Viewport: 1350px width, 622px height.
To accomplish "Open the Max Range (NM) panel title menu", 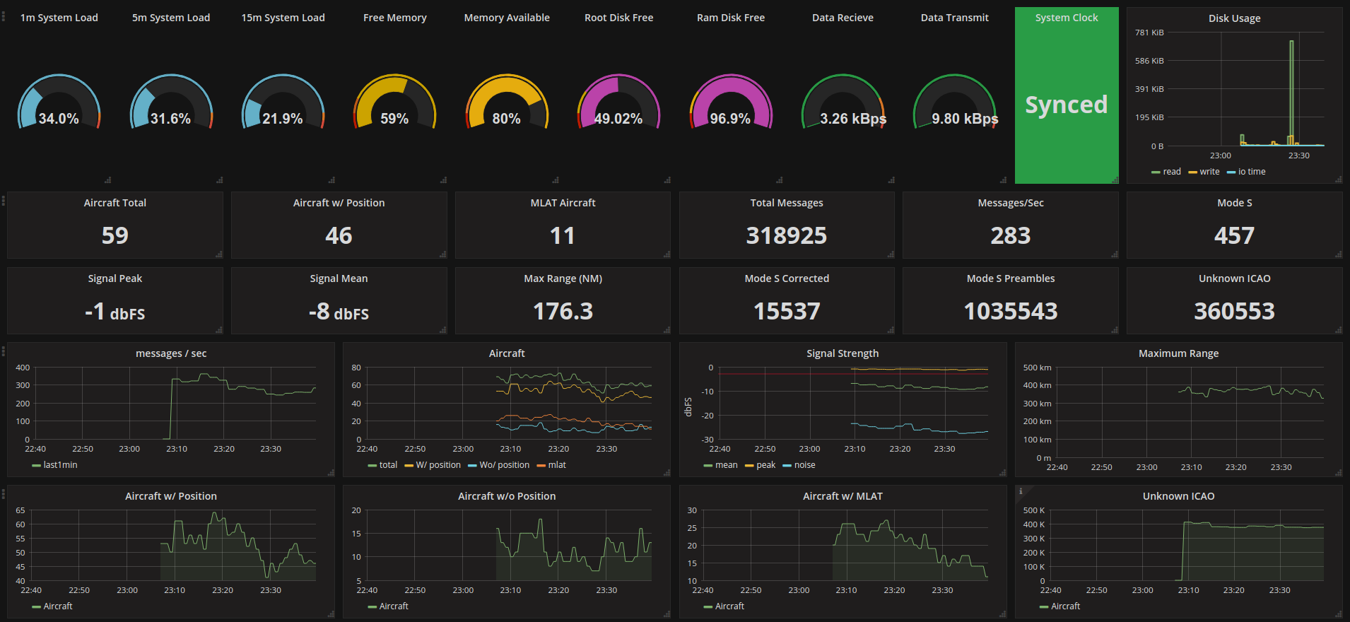I will click(563, 278).
